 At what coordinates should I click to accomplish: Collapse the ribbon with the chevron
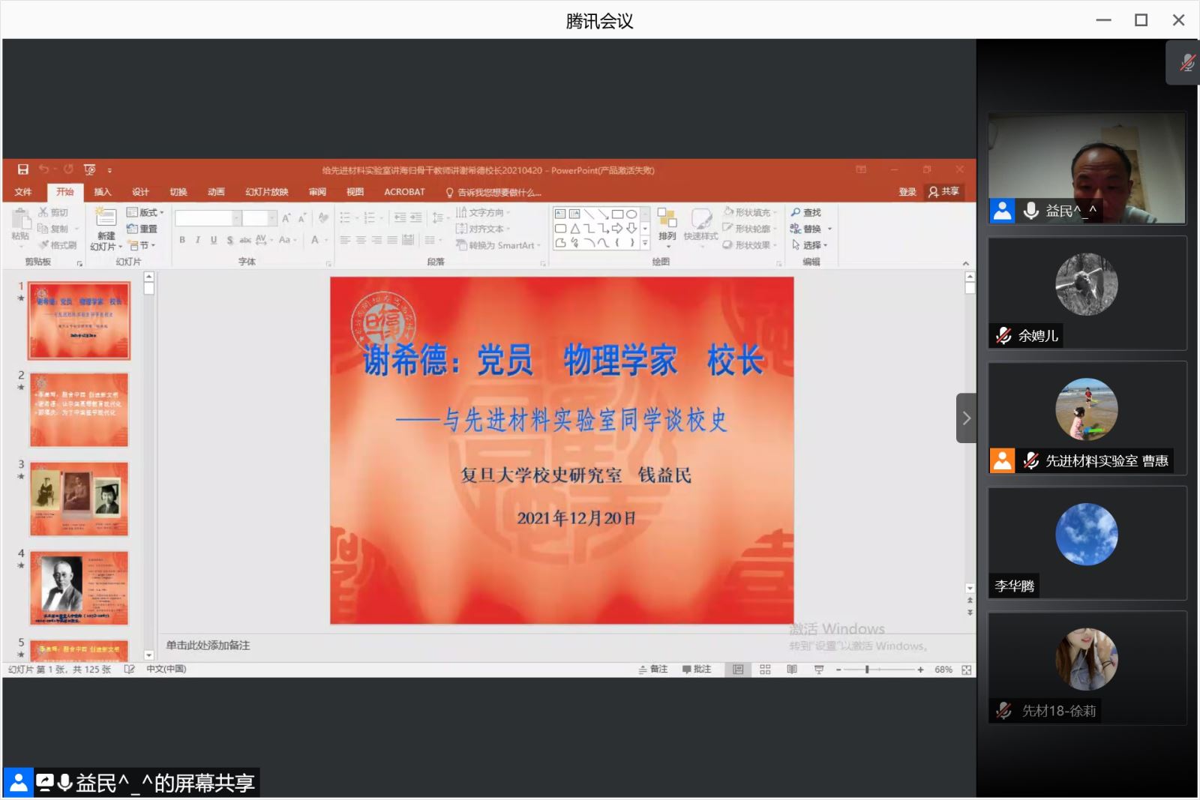click(x=966, y=263)
